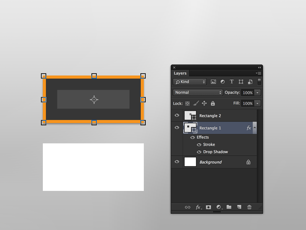
Task: Delete layer with the trash icon
Action: [x=249, y=207]
